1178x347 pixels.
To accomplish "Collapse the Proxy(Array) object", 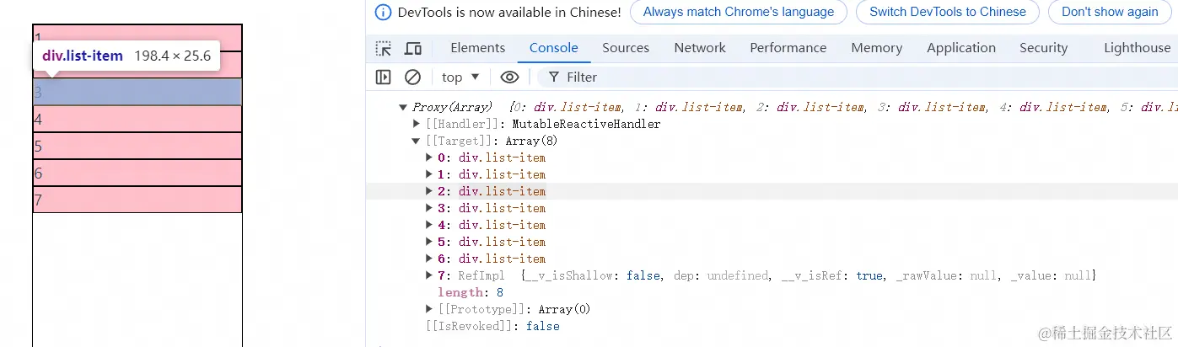I will point(403,107).
